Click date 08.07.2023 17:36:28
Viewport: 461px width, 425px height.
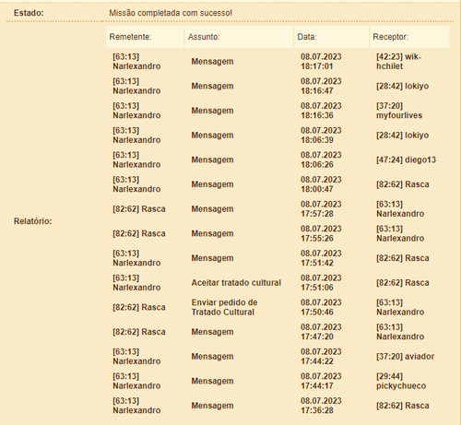321,406
